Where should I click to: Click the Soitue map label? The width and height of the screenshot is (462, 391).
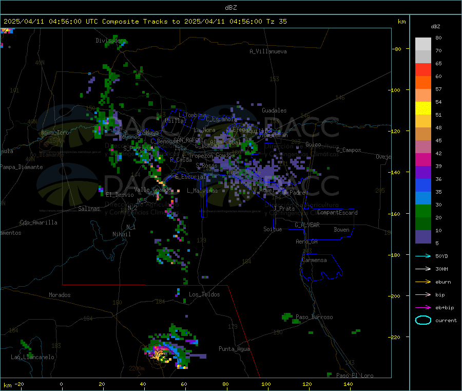coord(273,229)
